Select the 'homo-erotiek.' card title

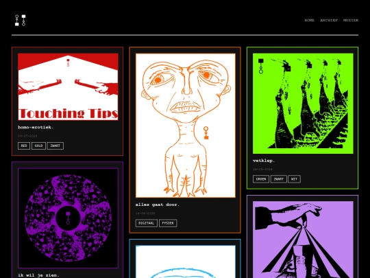pyautogui.click(x=36, y=127)
